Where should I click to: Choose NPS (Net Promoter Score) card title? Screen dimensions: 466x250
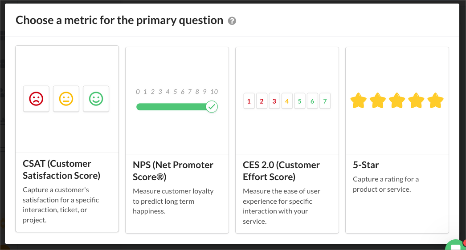[x=173, y=171]
